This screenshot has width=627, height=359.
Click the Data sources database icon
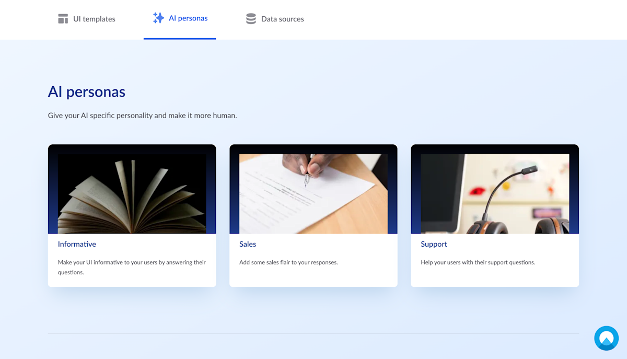251,19
